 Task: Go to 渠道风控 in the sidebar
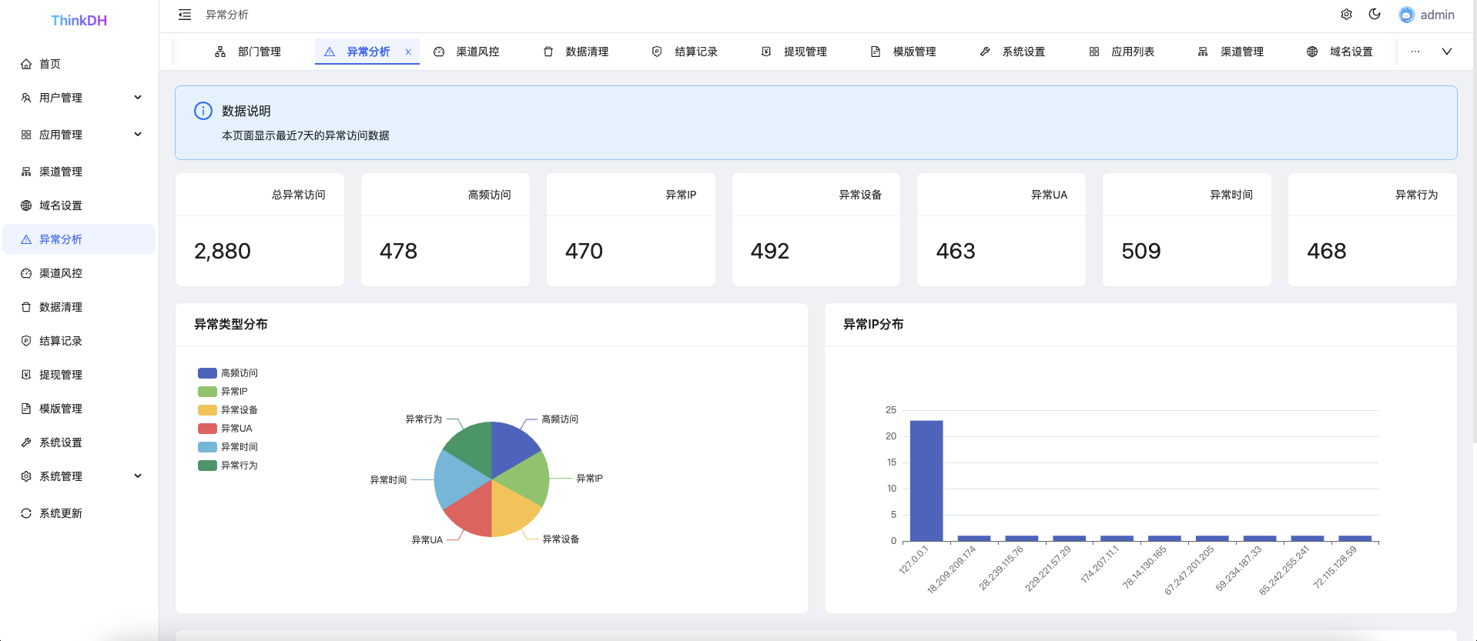[x=60, y=273]
